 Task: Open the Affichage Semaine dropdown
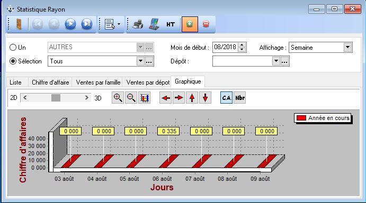point(347,47)
